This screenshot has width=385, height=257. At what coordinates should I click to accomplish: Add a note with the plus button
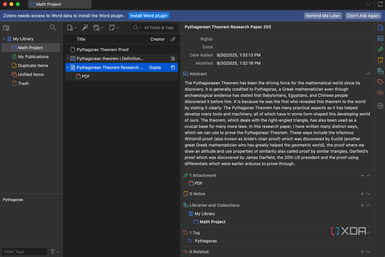pos(362,194)
